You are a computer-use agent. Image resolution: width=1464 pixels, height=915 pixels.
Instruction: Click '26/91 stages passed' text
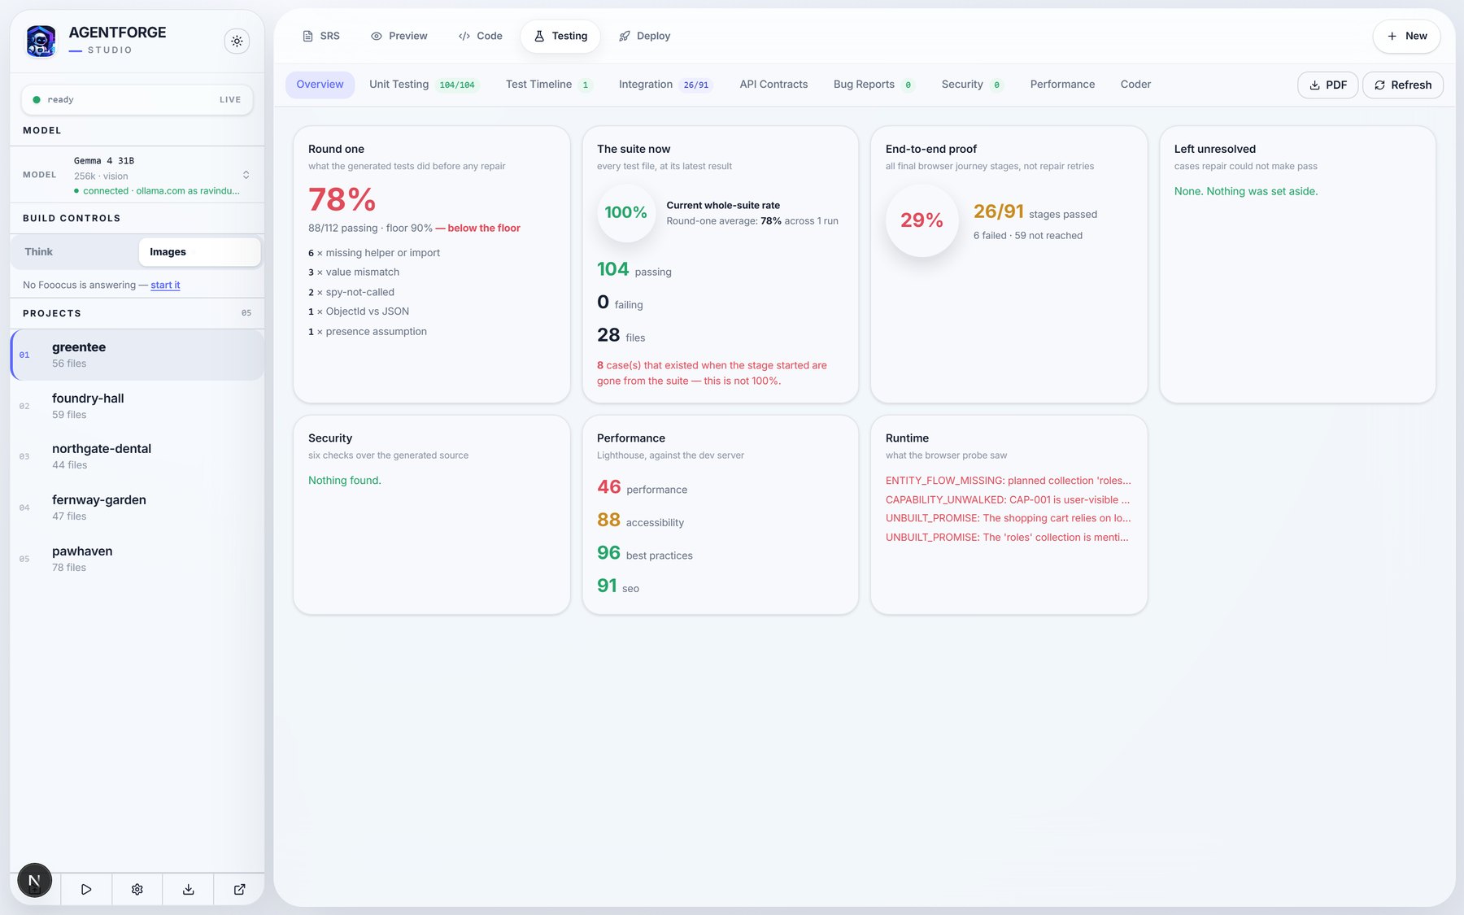1035,212
